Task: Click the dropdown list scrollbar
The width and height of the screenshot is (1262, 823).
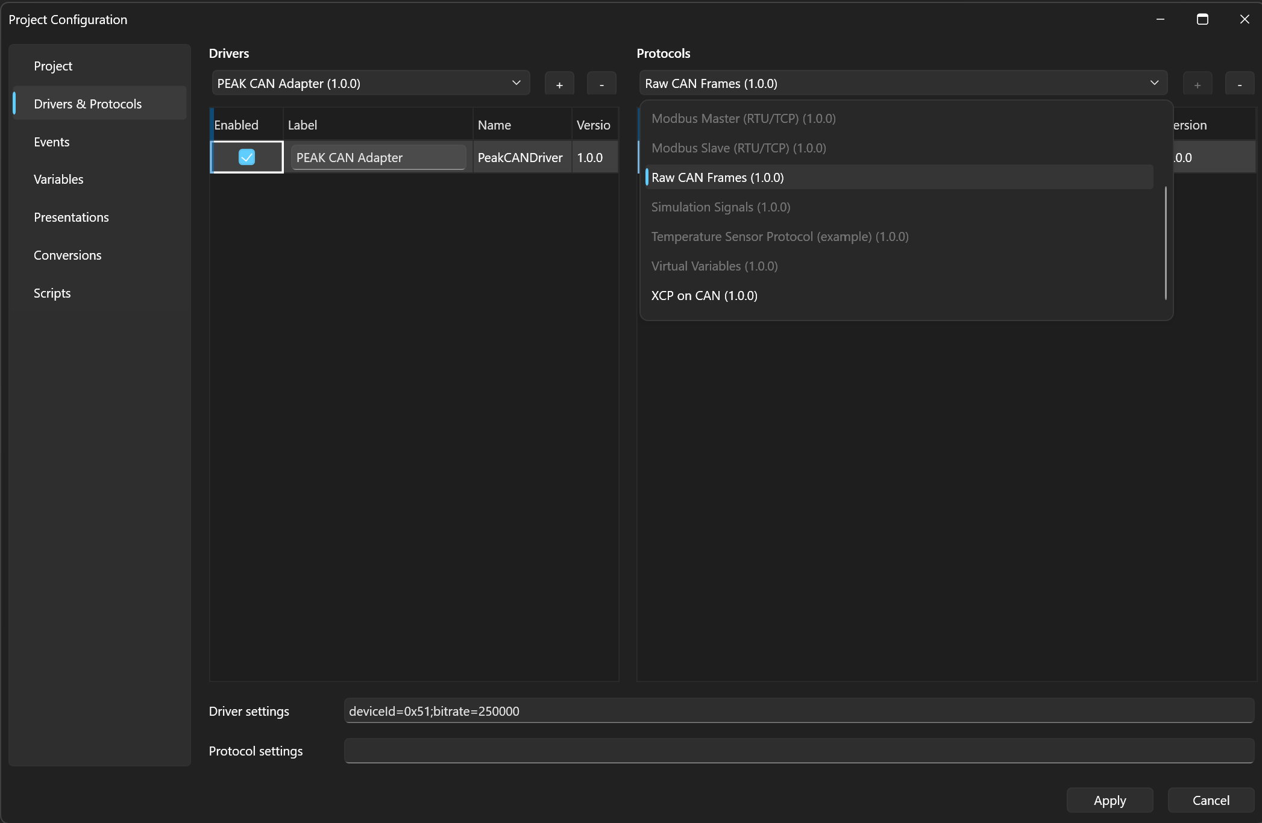Action: 1166,243
